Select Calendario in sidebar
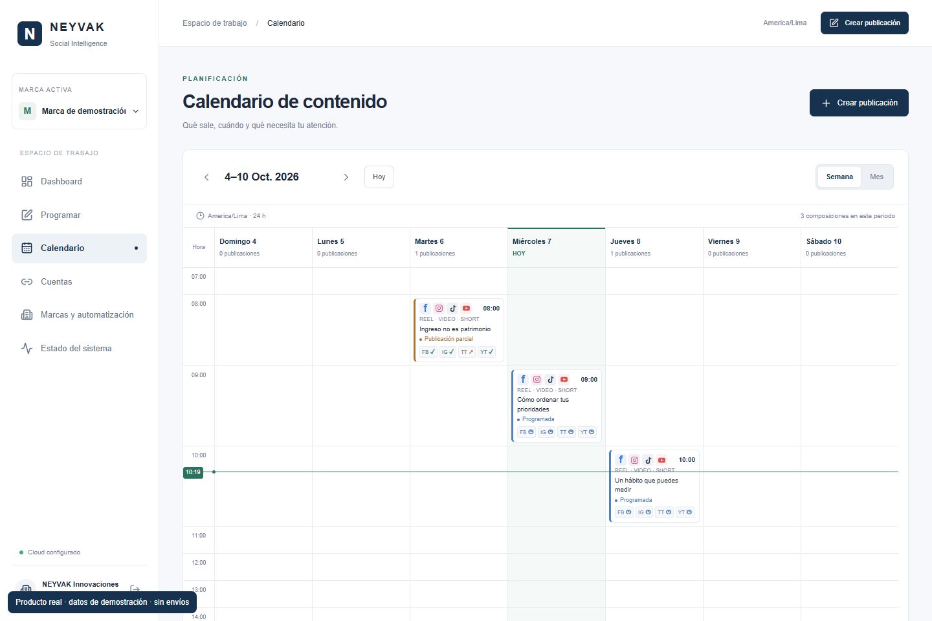This screenshot has width=932, height=621. (79, 248)
